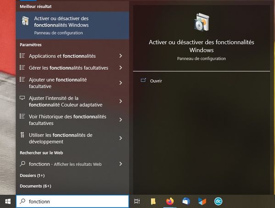This screenshot has height=208, width=275.
Task: Open Firefox from the taskbar
Action: 169,201
